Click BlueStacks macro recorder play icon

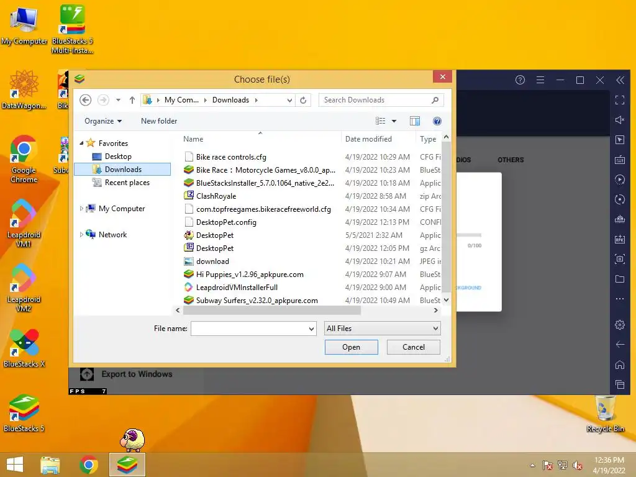point(620,179)
